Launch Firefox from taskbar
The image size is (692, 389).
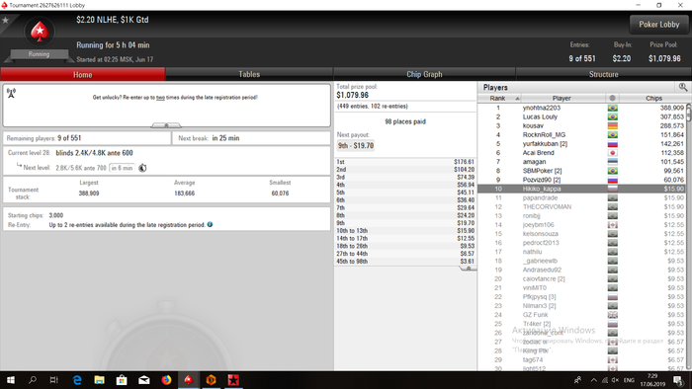tap(166, 380)
